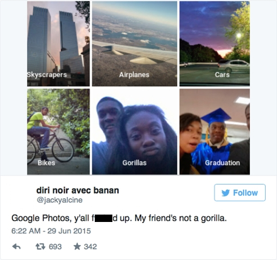Open the Airplanes photo thumbnail
The width and height of the screenshot is (277, 260).
tap(135, 44)
